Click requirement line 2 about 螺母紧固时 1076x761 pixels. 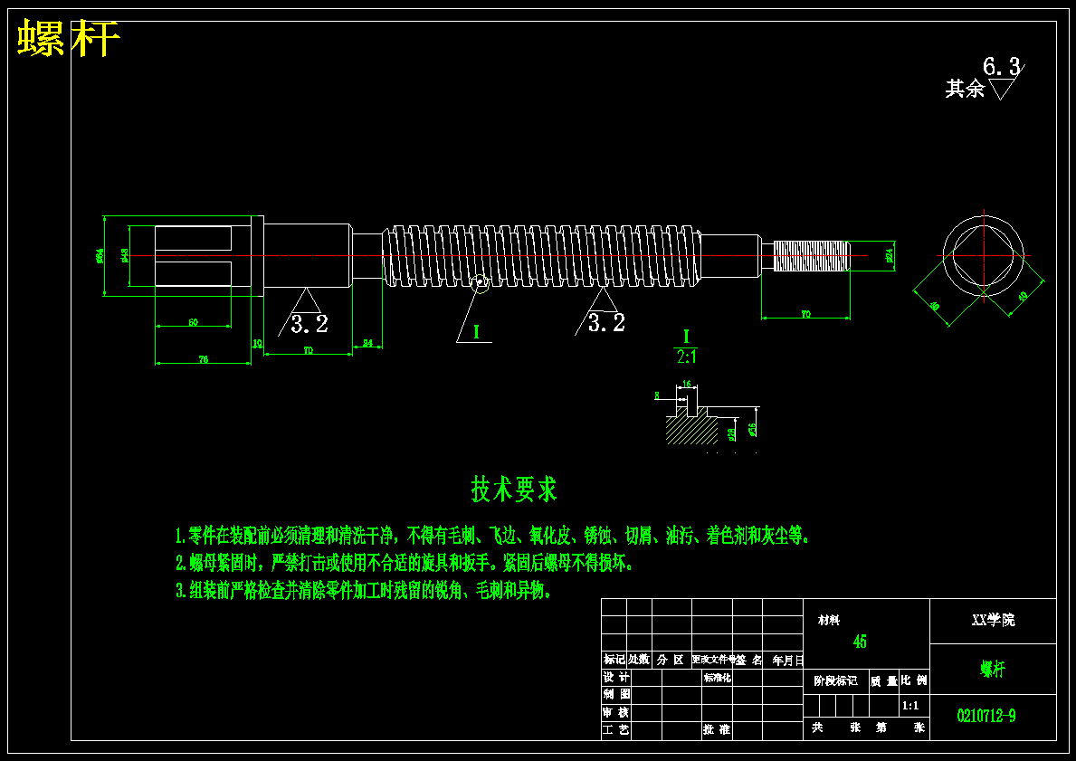(x=405, y=564)
